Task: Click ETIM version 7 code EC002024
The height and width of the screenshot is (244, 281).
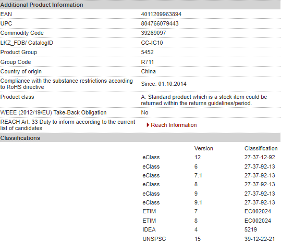Action: click(258, 211)
